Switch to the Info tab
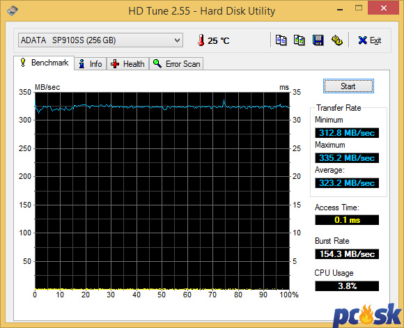This screenshot has height=328, width=404. 91,63
